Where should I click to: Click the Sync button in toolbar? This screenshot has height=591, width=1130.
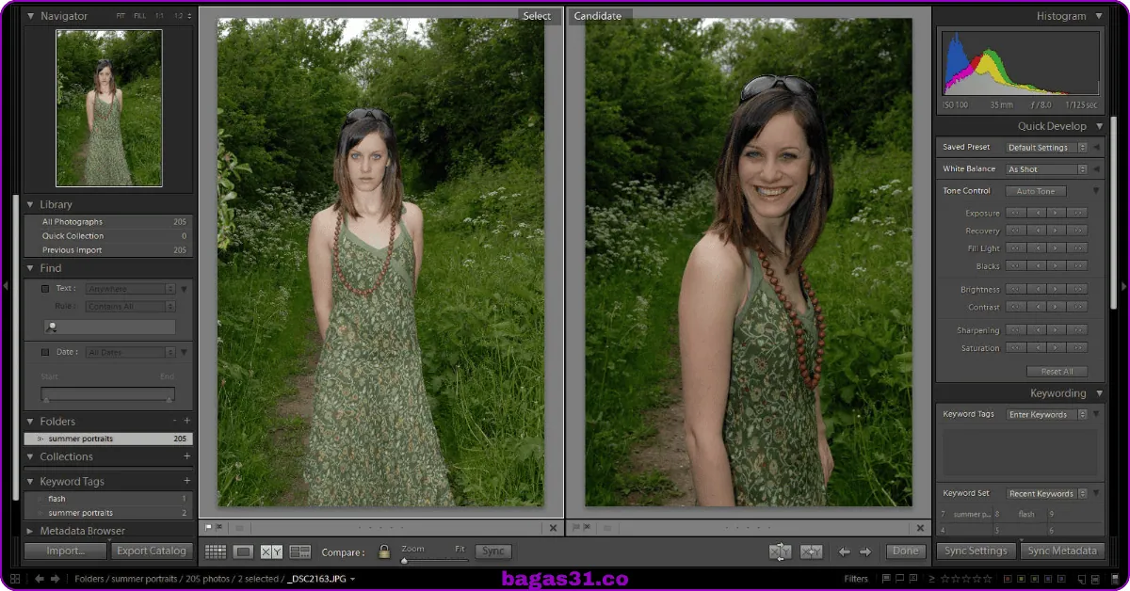pos(492,551)
